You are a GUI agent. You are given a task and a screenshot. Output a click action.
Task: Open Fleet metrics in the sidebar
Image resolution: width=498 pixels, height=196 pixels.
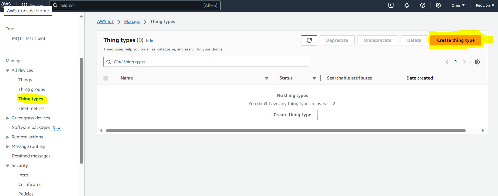pos(31,108)
